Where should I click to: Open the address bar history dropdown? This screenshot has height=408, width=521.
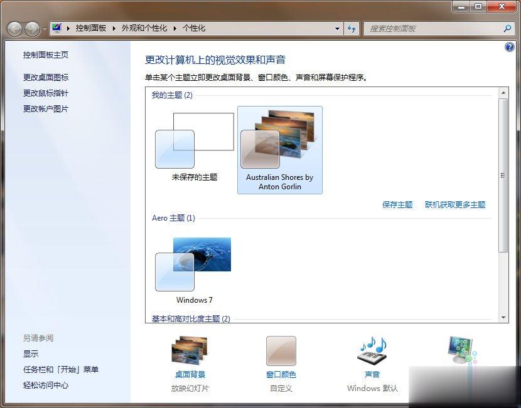pos(337,29)
